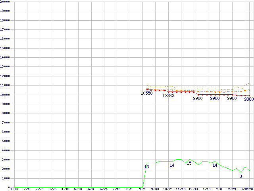Click the 3000 y-axis value label
The width and height of the screenshot is (254, 191).
pyautogui.click(x=6, y=160)
